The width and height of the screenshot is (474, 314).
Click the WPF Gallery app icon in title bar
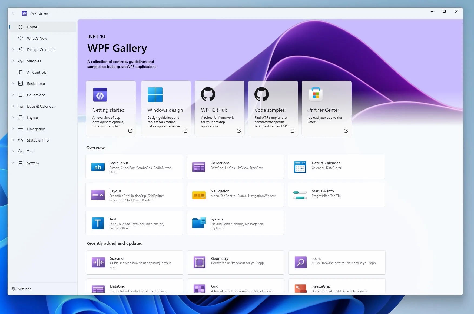click(24, 13)
